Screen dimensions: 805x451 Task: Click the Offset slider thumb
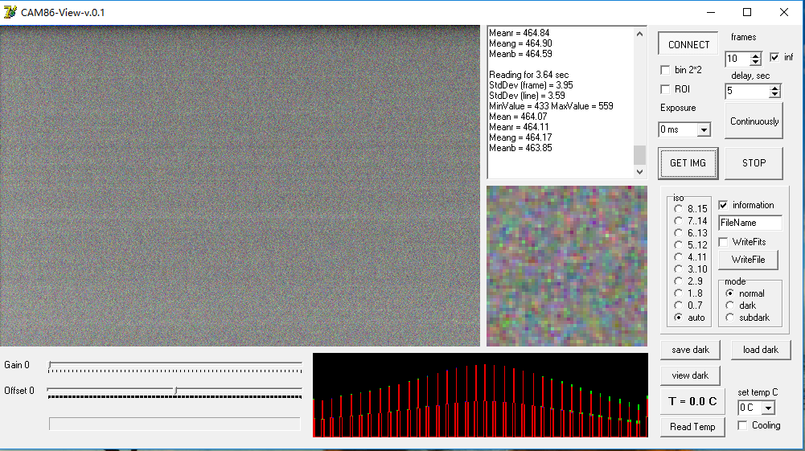point(175,391)
